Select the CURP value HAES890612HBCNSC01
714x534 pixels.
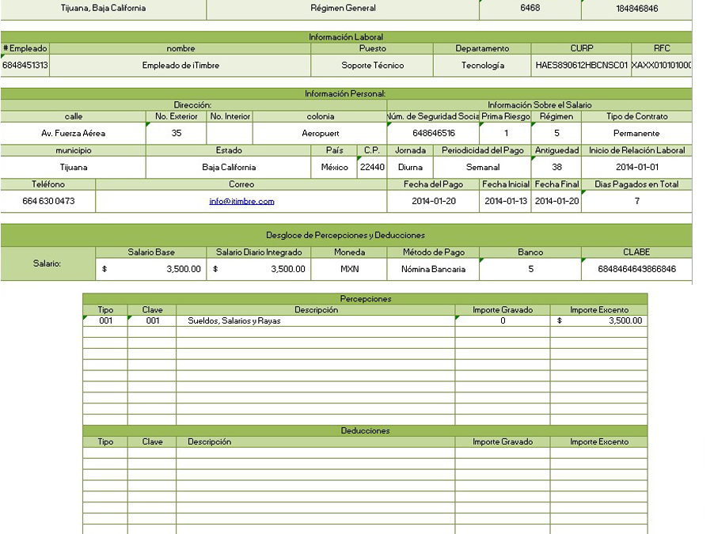click(x=581, y=66)
